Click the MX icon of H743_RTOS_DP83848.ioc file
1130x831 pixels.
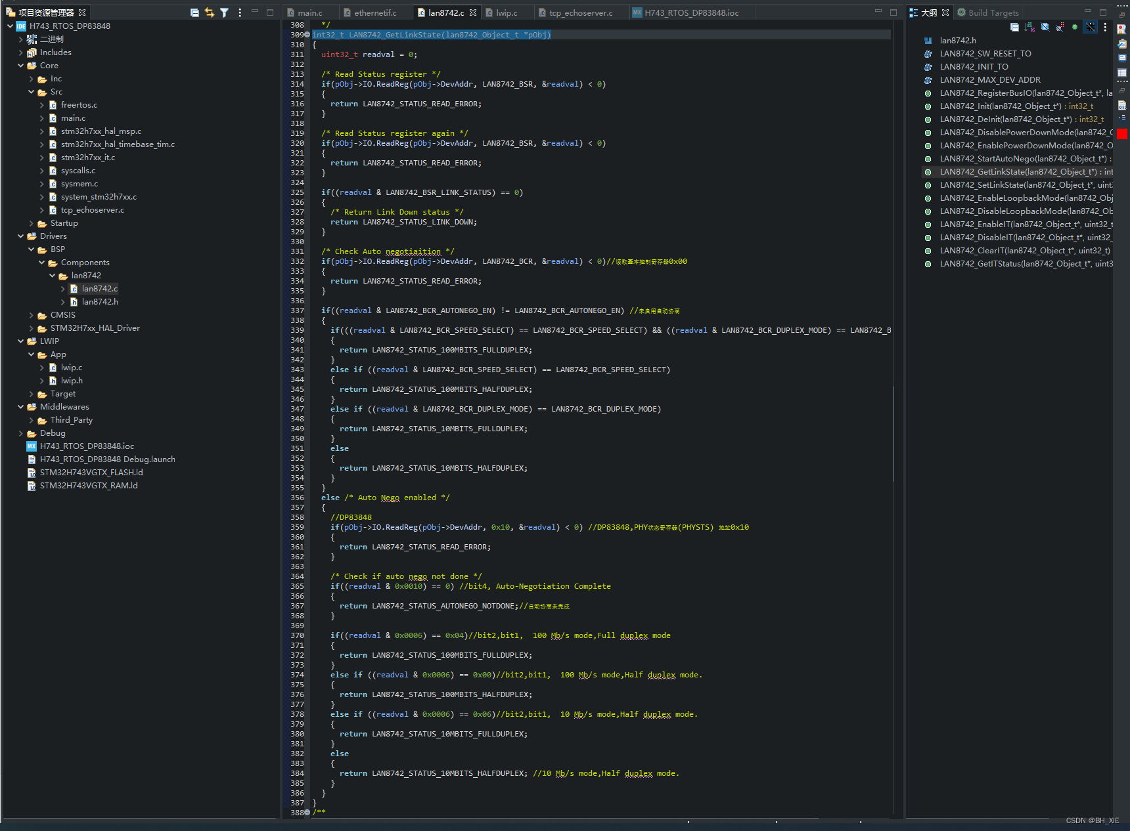[32, 446]
